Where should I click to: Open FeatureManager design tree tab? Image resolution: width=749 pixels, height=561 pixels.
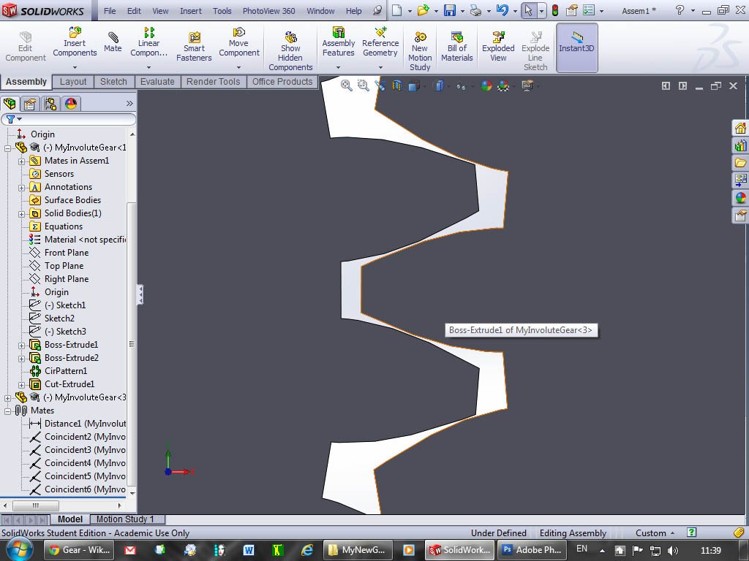(10, 104)
